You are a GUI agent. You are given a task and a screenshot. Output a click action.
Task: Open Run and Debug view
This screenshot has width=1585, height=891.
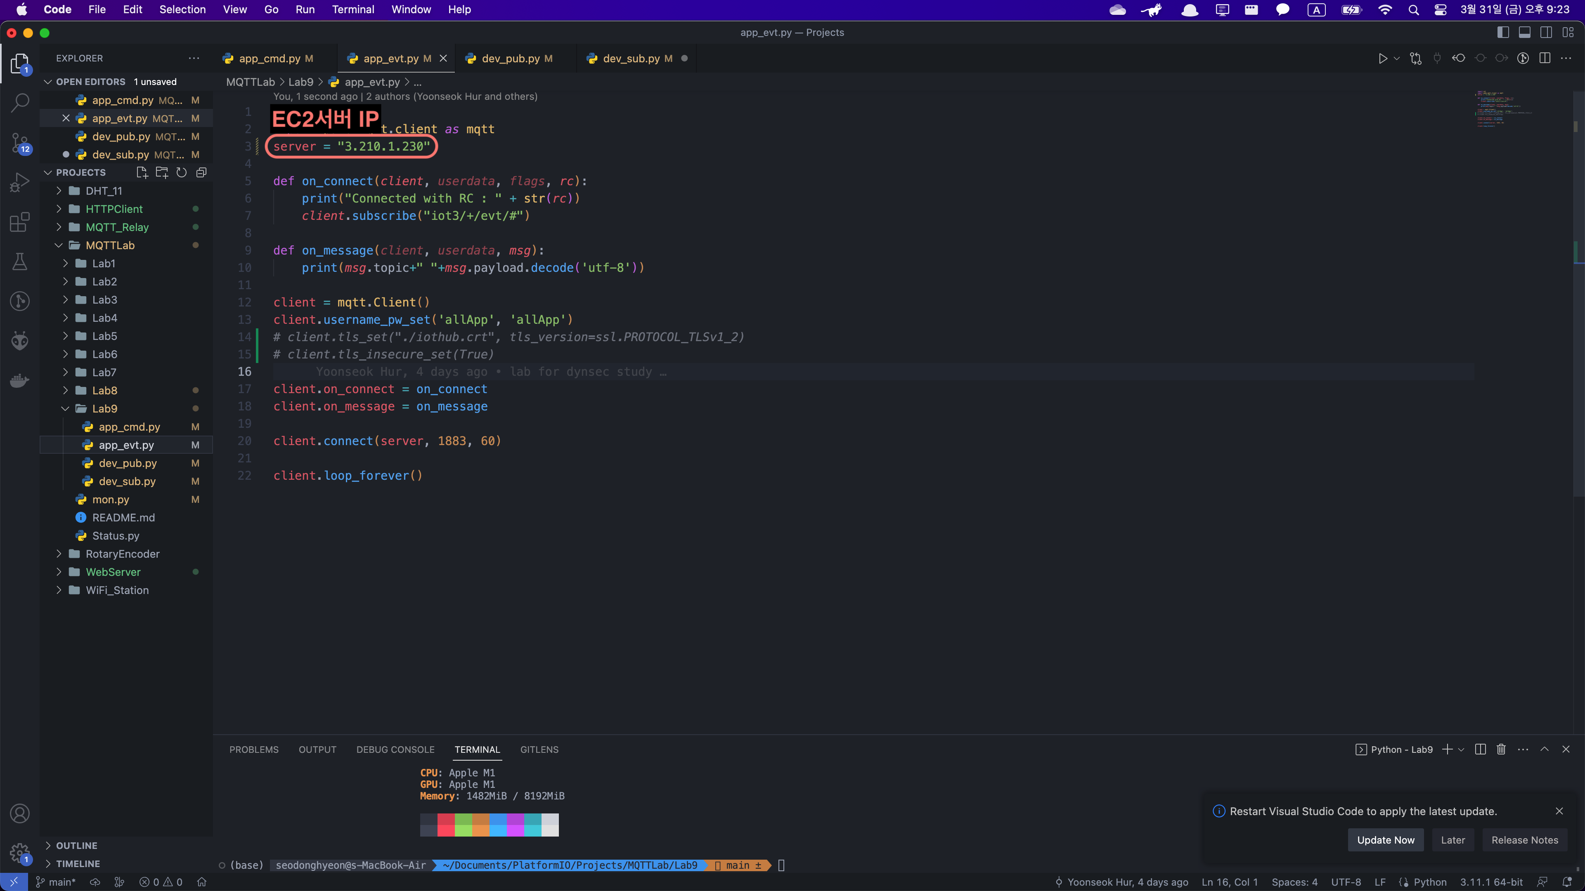click(20, 182)
